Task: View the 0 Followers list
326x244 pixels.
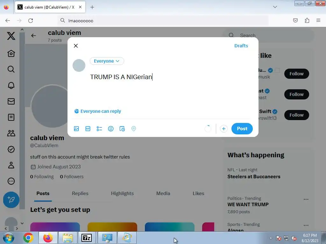Action: pyautogui.click(x=72, y=177)
